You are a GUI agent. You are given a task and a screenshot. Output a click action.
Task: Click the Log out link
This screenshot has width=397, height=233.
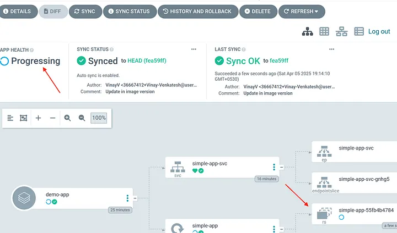click(x=379, y=32)
